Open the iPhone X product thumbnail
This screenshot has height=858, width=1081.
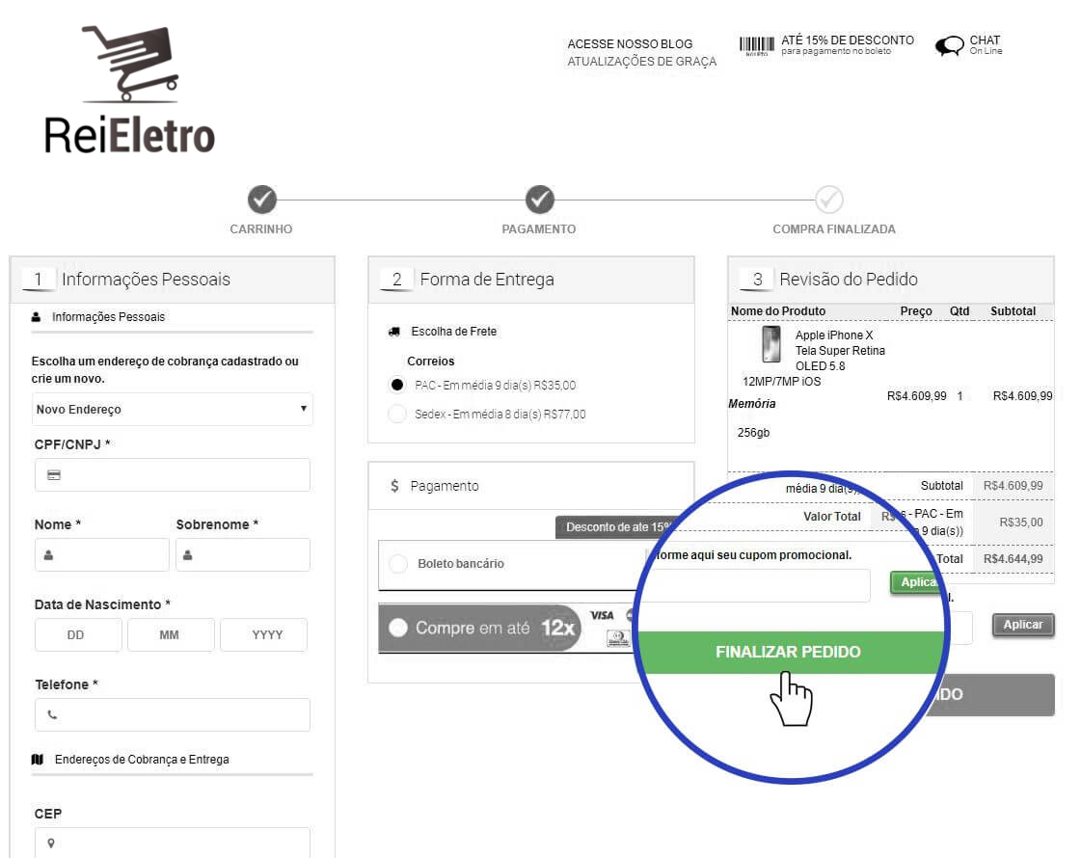pyautogui.click(x=771, y=344)
